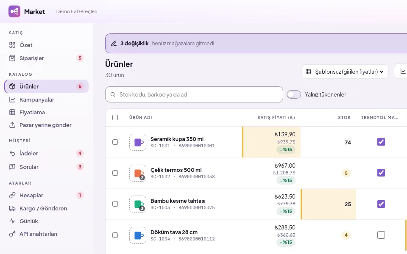Click the Stok column header
The width and height of the screenshot is (407, 254).
(344, 117)
